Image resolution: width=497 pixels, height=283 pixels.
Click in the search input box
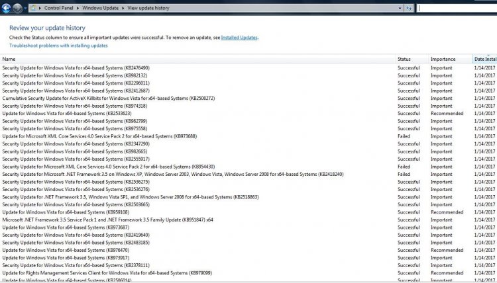coord(457,8)
